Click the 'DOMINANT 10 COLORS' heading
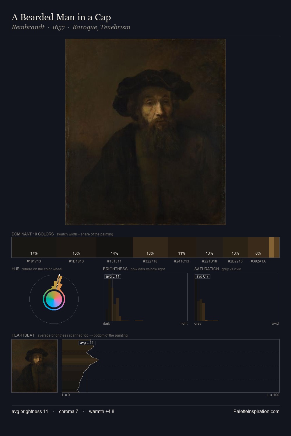291x436 pixels. (33, 234)
